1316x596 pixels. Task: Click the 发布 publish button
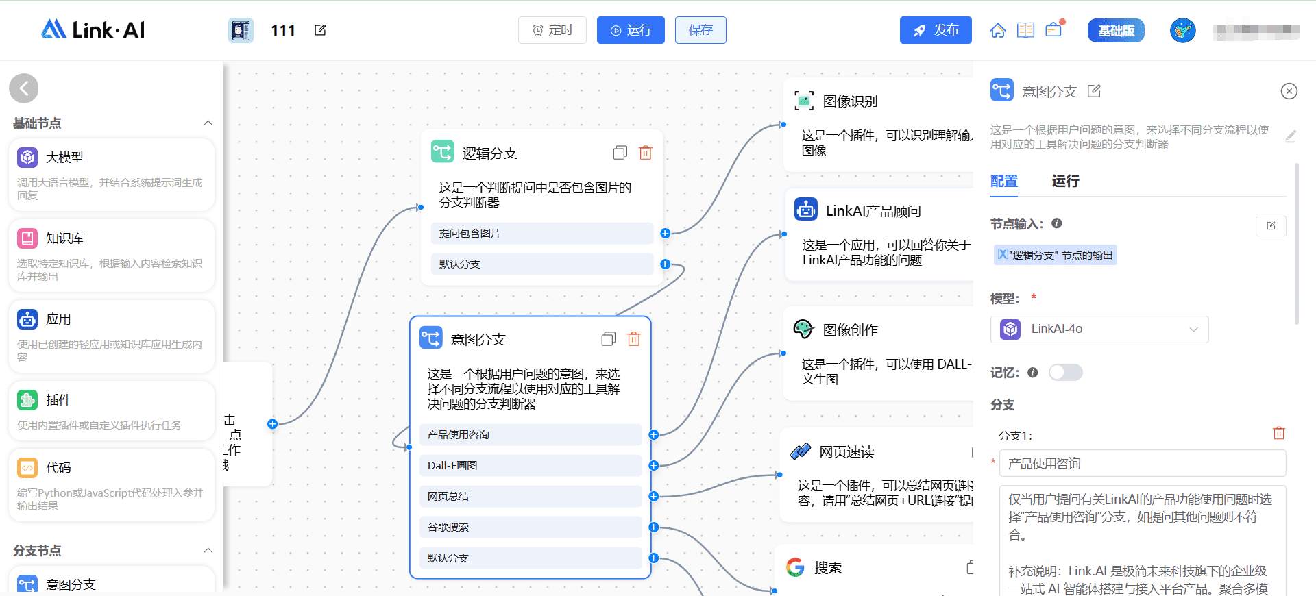(936, 30)
